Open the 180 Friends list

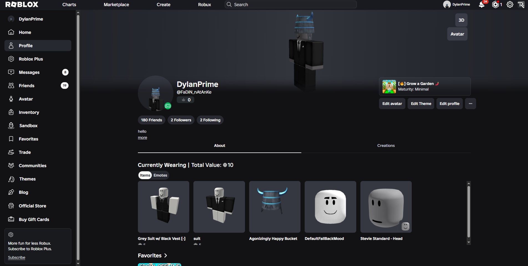point(151,120)
